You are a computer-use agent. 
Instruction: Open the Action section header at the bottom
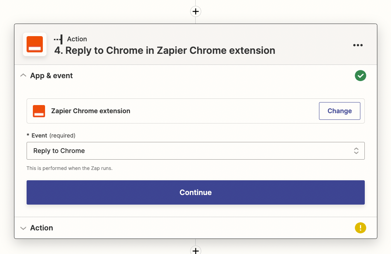(x=42, y=228)
